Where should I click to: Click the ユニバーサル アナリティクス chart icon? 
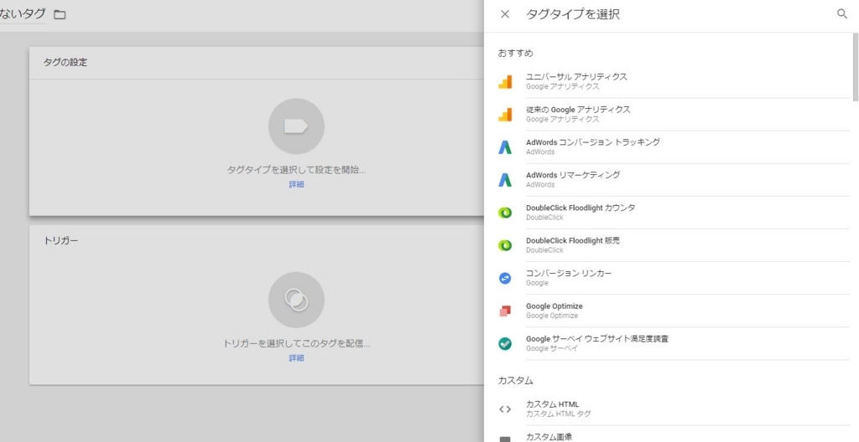(504, 81)
